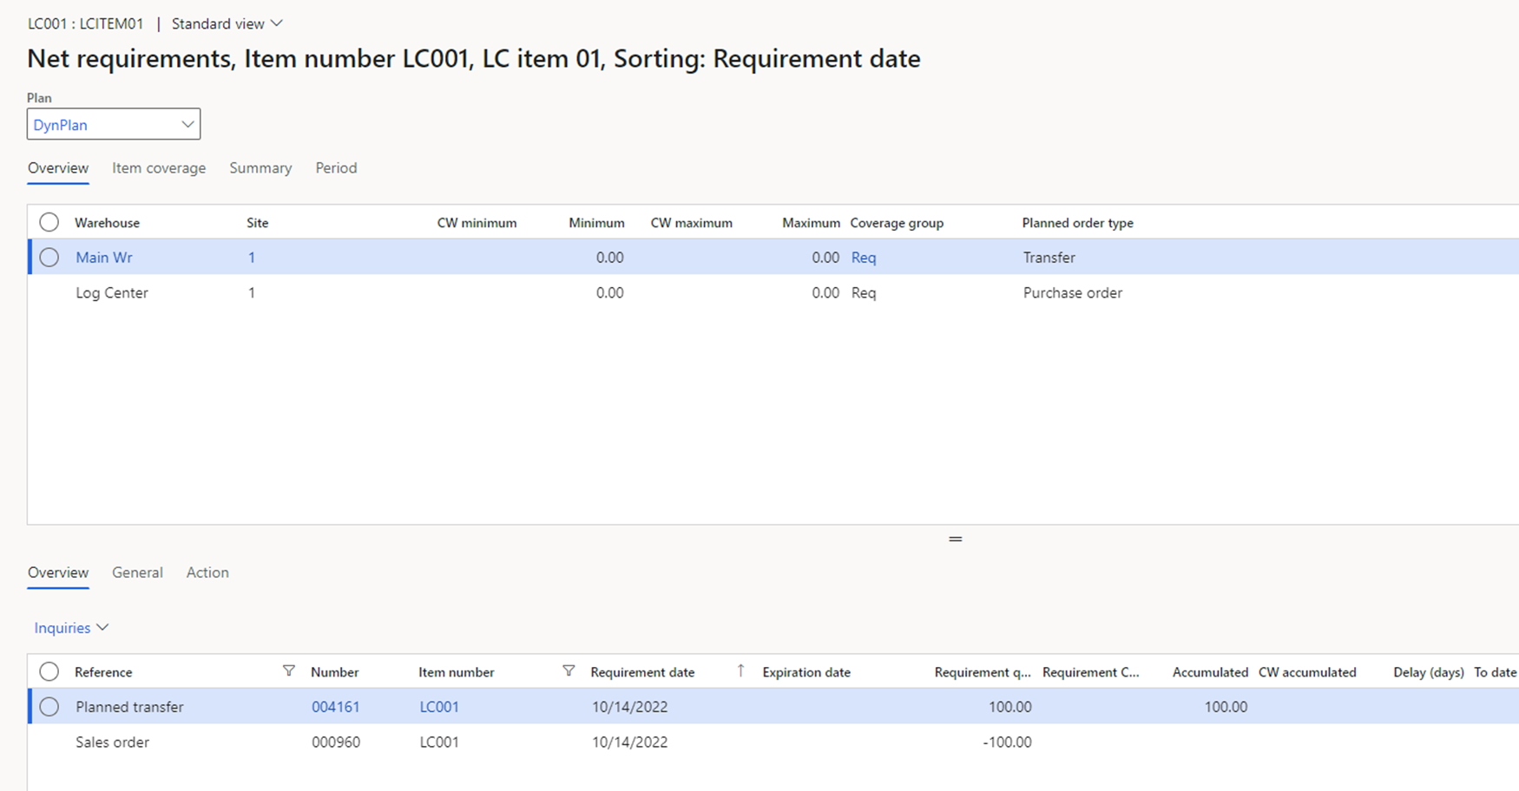This screenshot has width=1519, height=791.
Task: Go to the Period tab
Action: click(336, 168)
